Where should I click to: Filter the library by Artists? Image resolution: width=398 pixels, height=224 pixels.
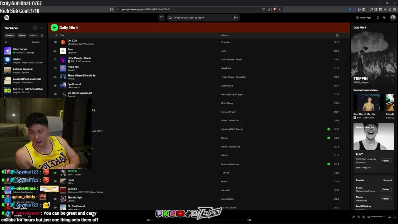point(22,35)
